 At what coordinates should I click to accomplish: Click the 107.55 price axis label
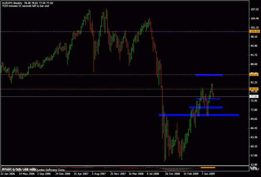[x=255, y=10]
